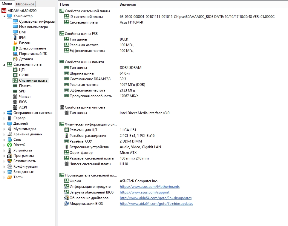
Task: Click the Память RAM module icon
Action: (x=15, y=86)
